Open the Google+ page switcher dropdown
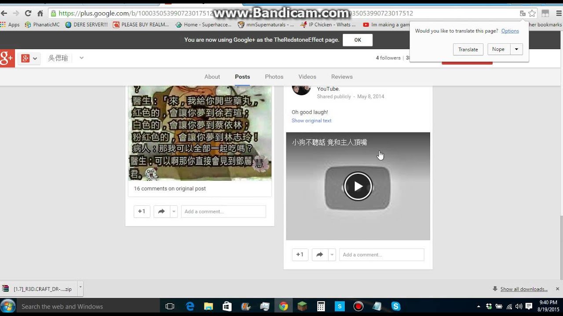 [29, 58]
